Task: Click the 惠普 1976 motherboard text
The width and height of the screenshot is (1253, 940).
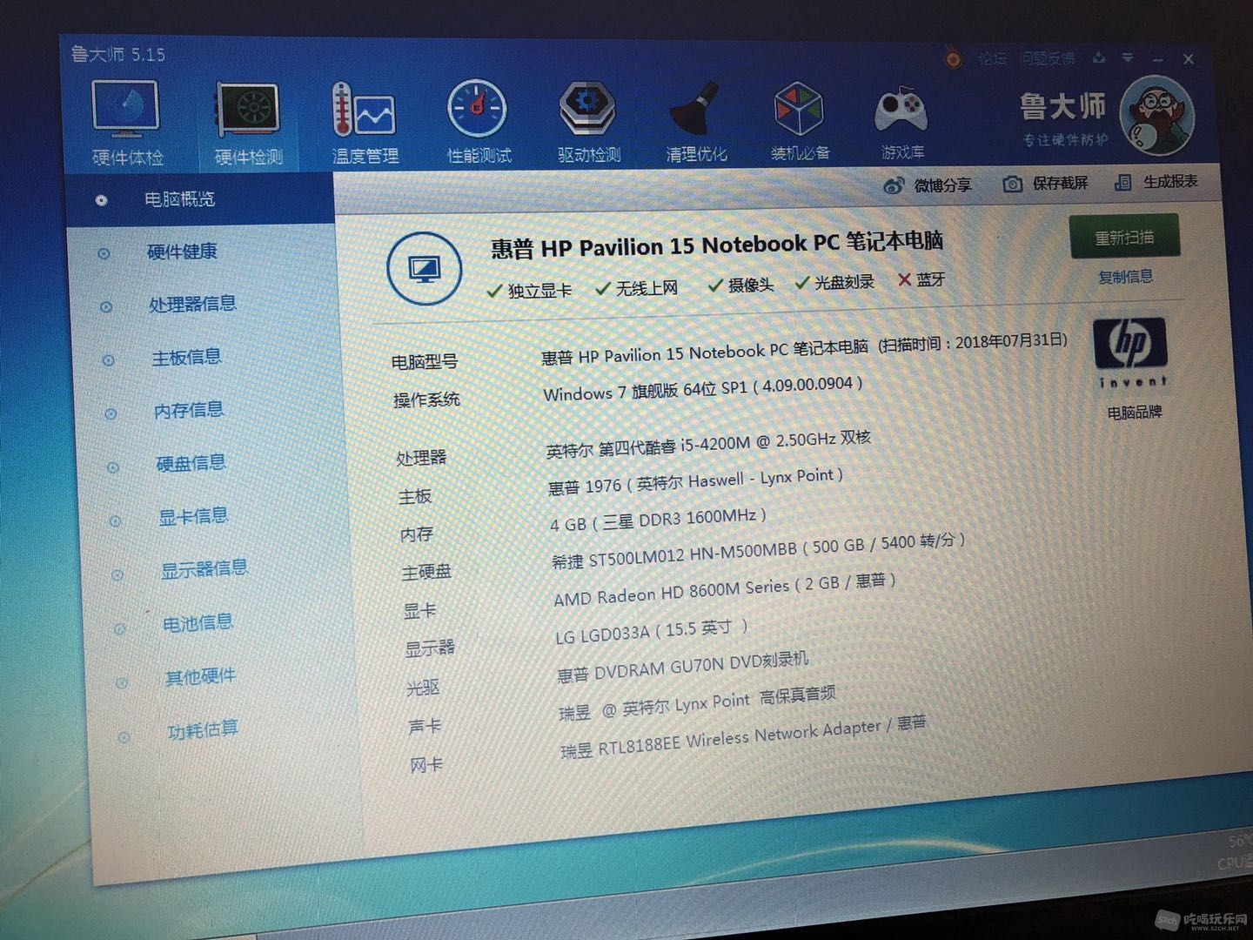Action: [695, 480]
